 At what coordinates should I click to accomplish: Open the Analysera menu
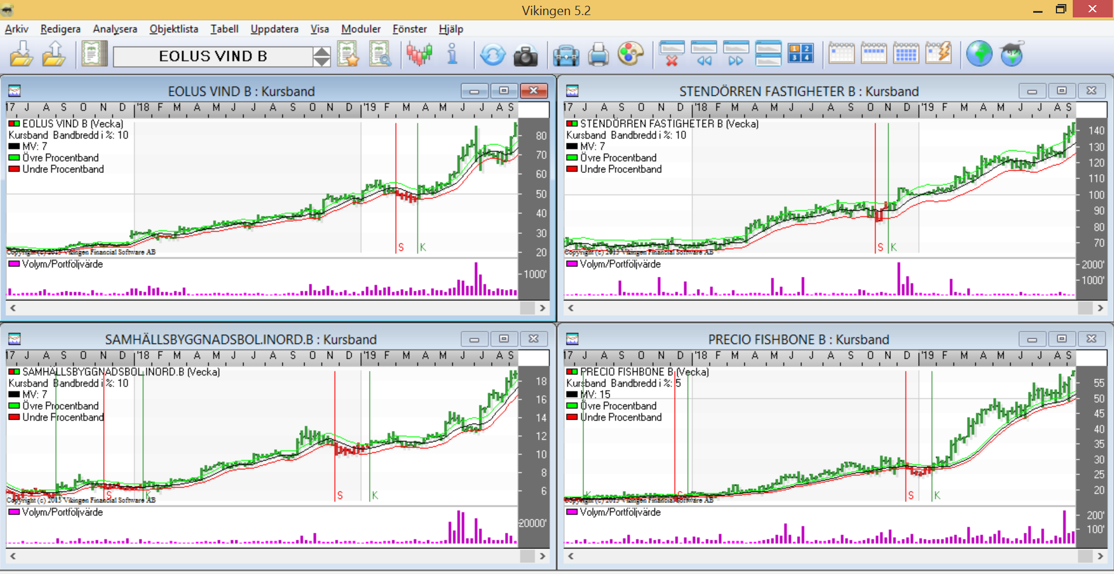(x=115, y=29)
